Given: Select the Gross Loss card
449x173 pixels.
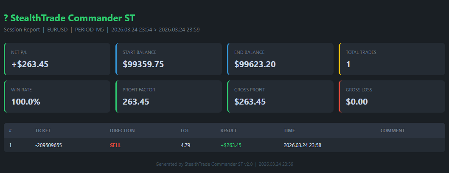Looking at the screenshot, I should click(x=392, y=96).
